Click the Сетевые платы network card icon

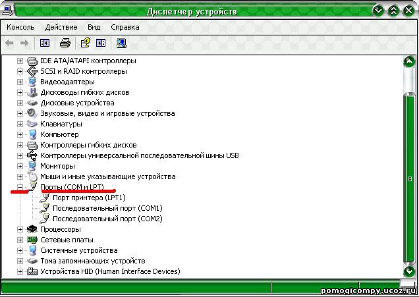pyautogui.click(x=32, y=240)
